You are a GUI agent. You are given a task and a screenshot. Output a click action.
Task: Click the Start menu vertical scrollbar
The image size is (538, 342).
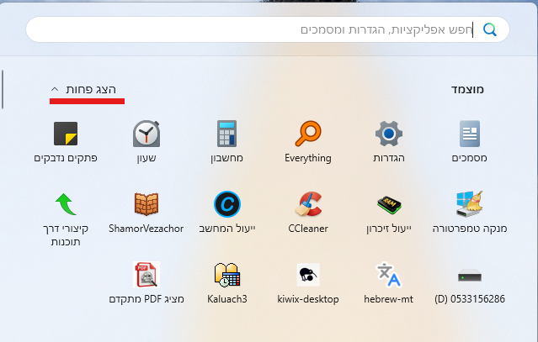point(3,89)
